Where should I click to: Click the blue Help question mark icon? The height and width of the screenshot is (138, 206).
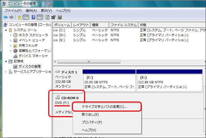pyautogui.click(x=33, y=17)
